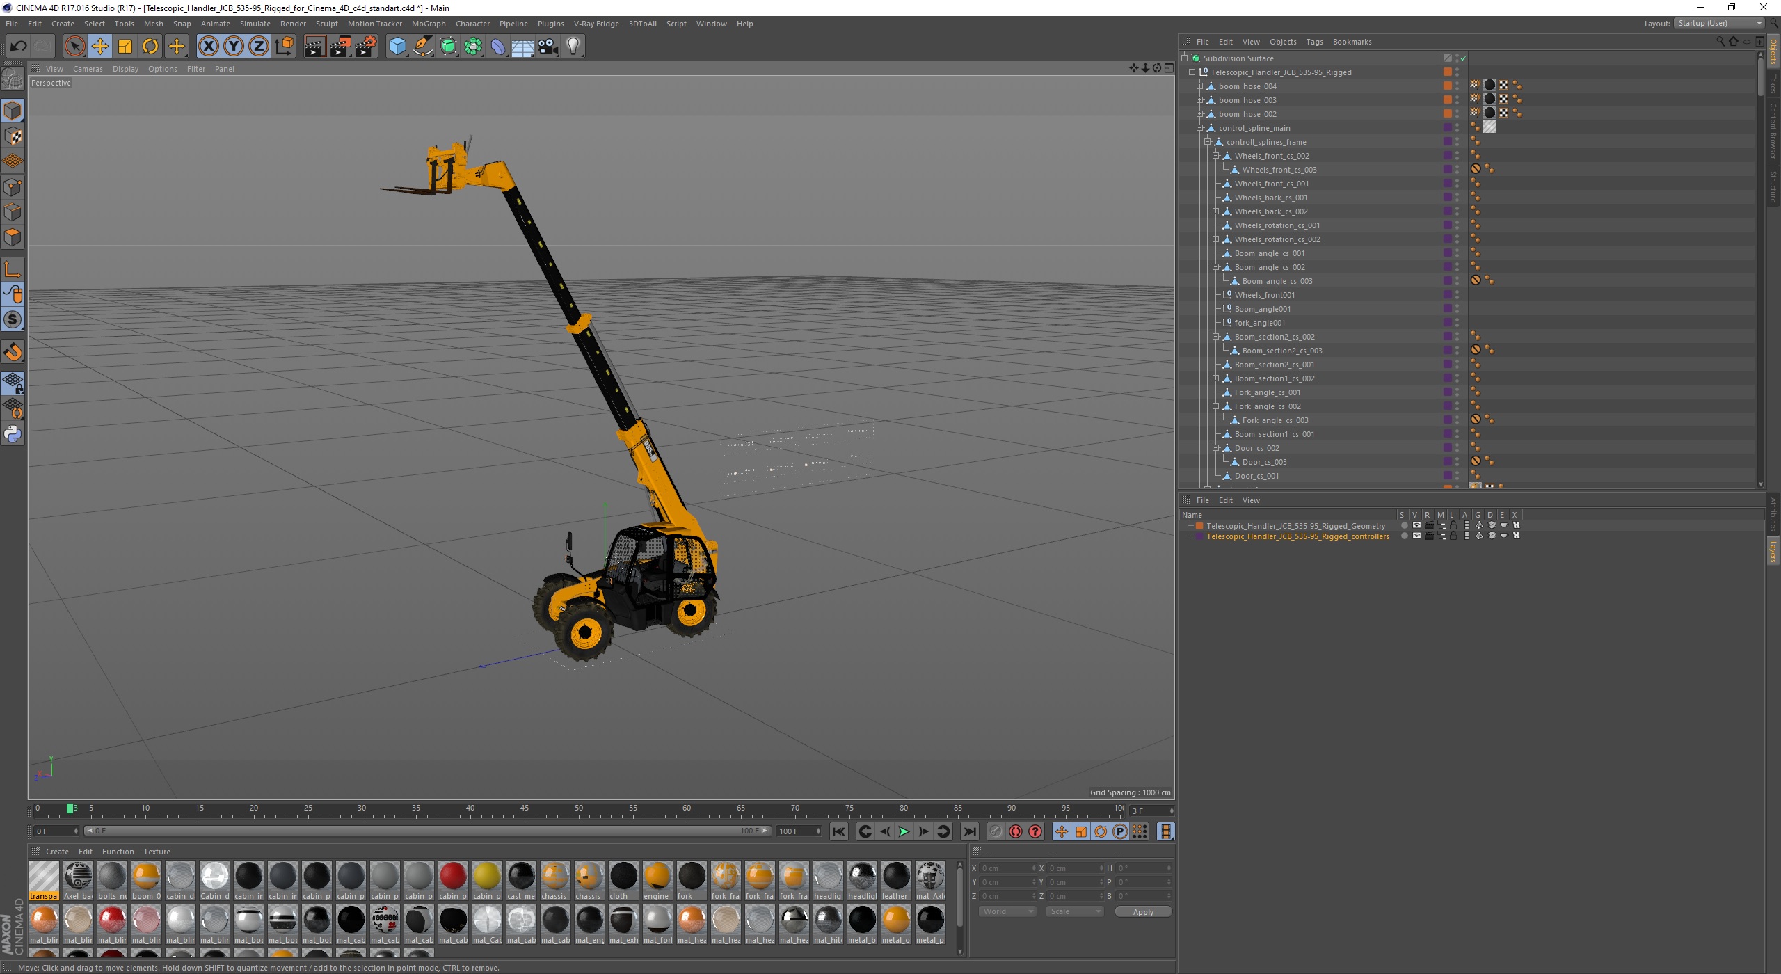Toggle Autokeying button
The height and width of the screenshot is (974, 1781).
pos(1016,831)
